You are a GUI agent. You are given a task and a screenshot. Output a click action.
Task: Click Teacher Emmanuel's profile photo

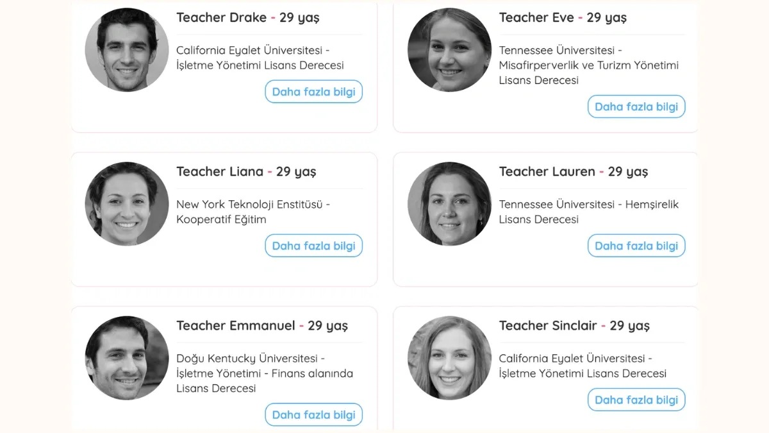[x=127, y=358]
